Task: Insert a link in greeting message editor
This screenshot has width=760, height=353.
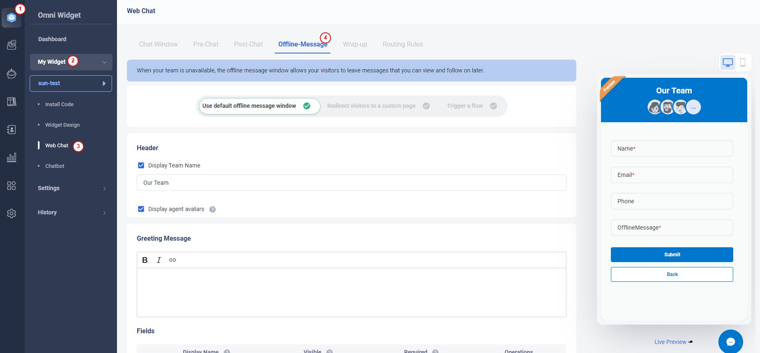Action: pyautogui.click(x=173, y=260)
